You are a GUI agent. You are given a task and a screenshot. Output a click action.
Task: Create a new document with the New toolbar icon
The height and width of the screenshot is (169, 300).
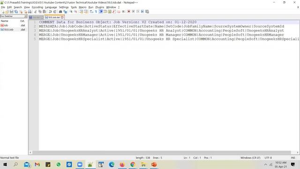click(x=2, y=12)
